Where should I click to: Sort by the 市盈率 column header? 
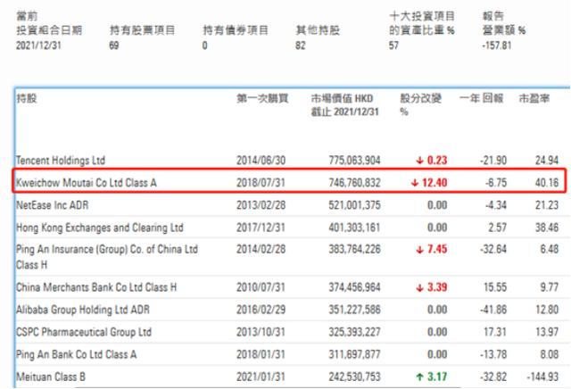tap(537, 95)
